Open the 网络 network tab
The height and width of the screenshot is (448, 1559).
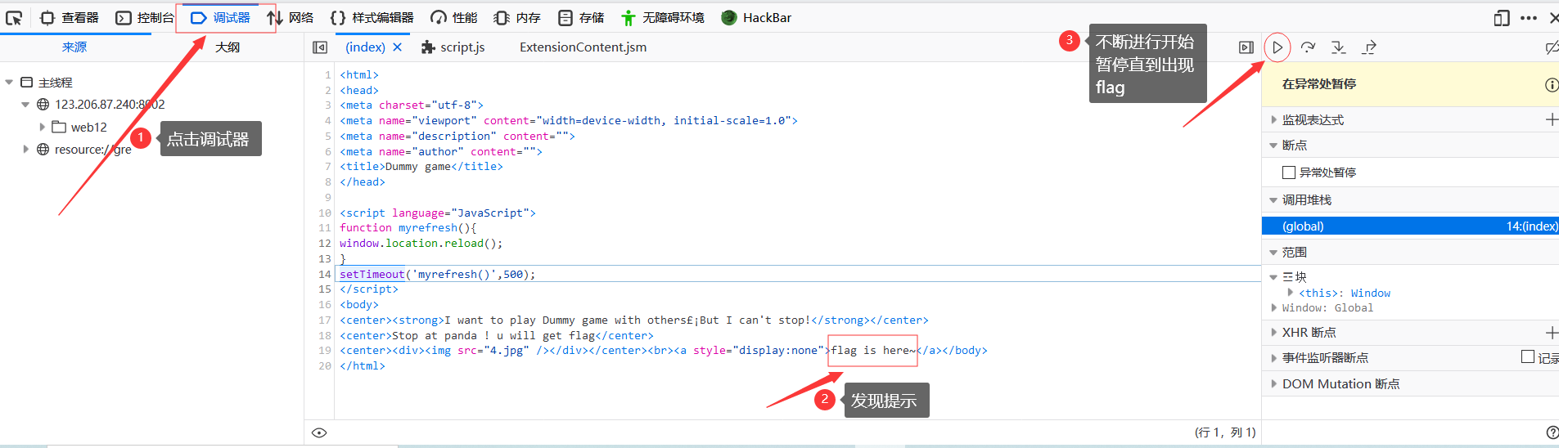(291, 17)
